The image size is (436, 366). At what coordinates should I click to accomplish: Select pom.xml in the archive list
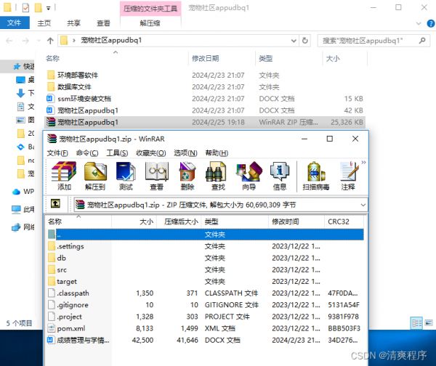(206, 328)
